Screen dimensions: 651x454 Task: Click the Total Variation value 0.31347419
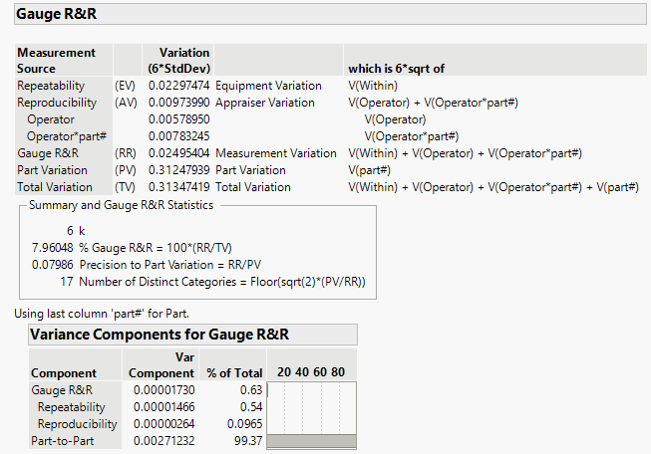[x=179, y=186]
